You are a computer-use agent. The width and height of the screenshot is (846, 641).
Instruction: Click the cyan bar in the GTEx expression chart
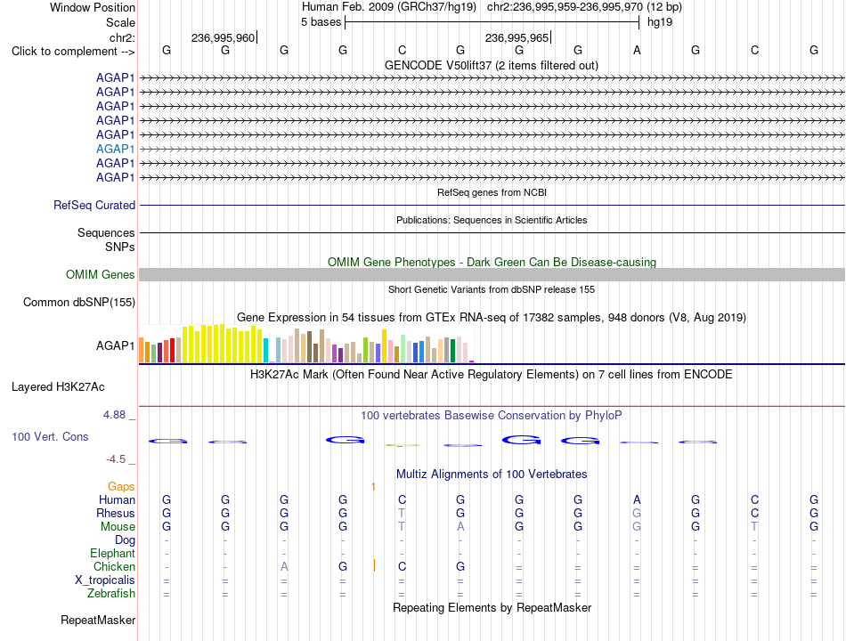click(265, 350)
